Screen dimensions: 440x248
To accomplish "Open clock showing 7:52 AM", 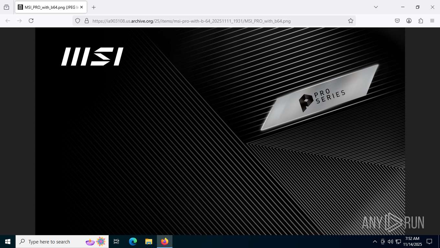I will click(412, 242).
